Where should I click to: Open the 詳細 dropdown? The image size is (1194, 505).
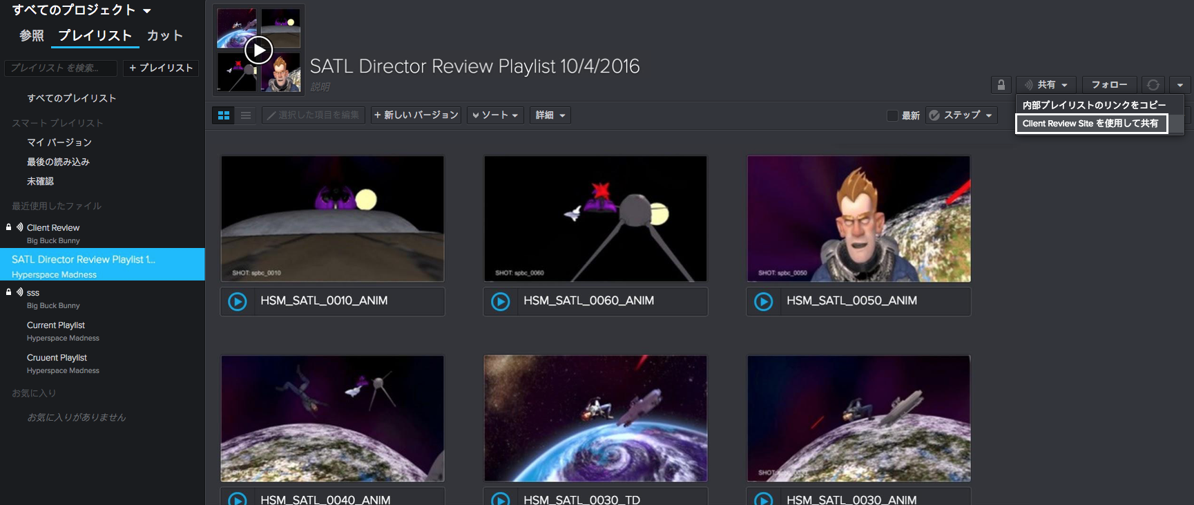pyautogui.click(x=550, y=115)
